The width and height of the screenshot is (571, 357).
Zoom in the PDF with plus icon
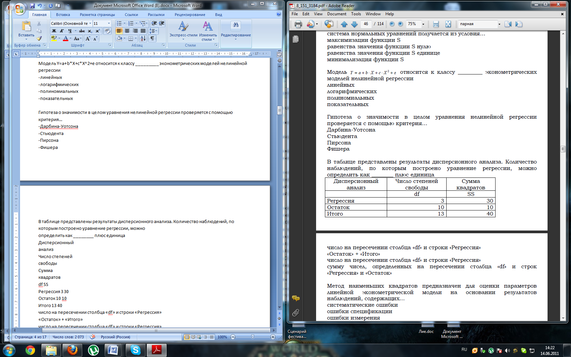click(400, 24)
